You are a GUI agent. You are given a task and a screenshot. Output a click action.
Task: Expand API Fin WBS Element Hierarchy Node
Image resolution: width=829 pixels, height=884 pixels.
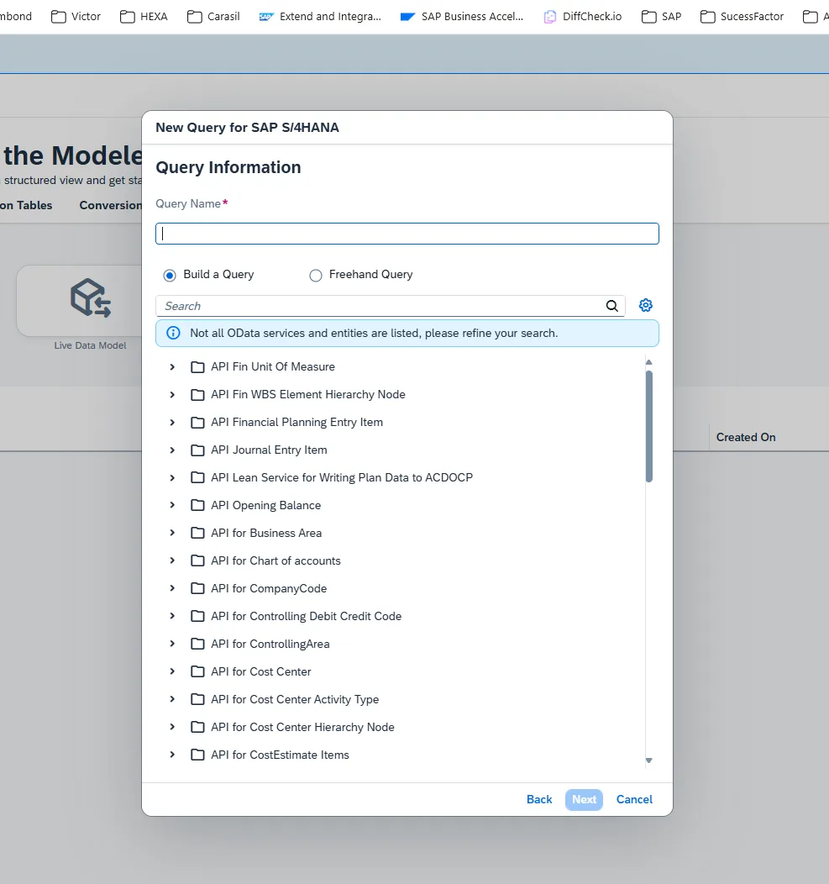[172, 395]
